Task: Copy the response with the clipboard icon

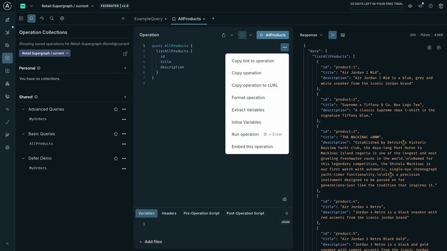Action: [x=429, y=47]
